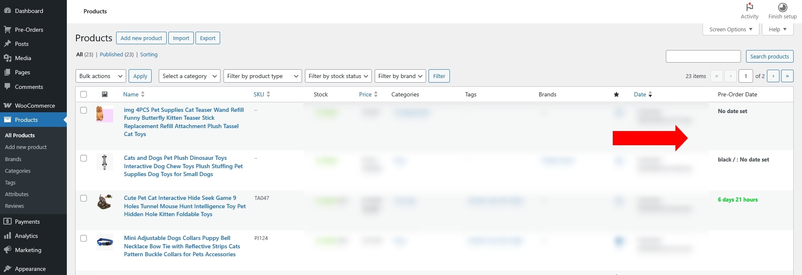Open the Cute Pet Cat toy thumbnail
Image resolution: width=802 pixels, height=275 pixels.
click(x=104, y=202)
